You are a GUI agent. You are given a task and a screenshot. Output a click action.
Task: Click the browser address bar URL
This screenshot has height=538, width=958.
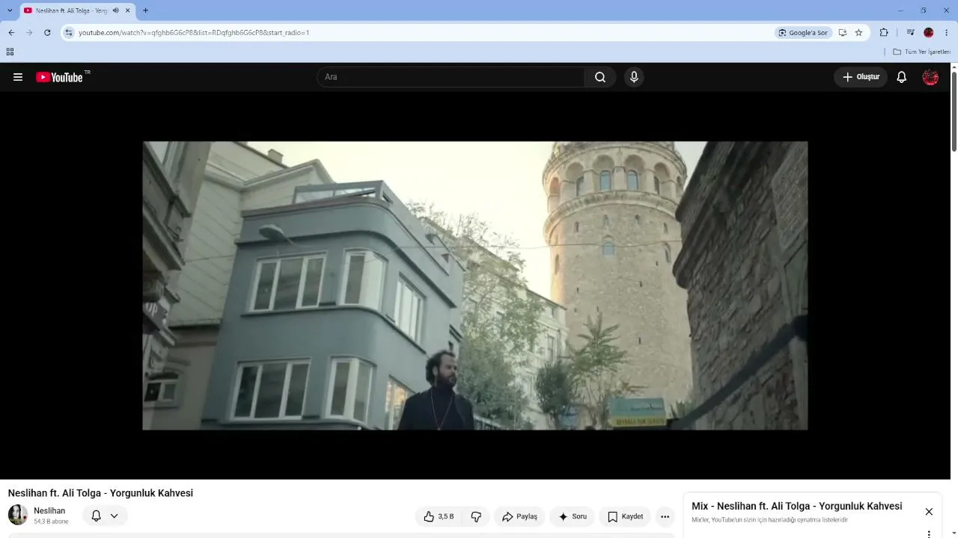click(x=194, y=33)
